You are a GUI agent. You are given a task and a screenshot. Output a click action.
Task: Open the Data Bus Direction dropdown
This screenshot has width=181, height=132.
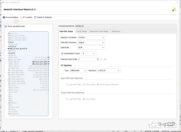pos(91,43)
